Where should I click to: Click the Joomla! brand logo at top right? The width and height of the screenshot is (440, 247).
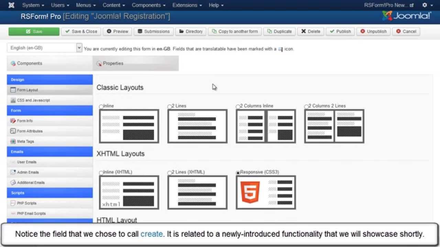pos(407,16)
